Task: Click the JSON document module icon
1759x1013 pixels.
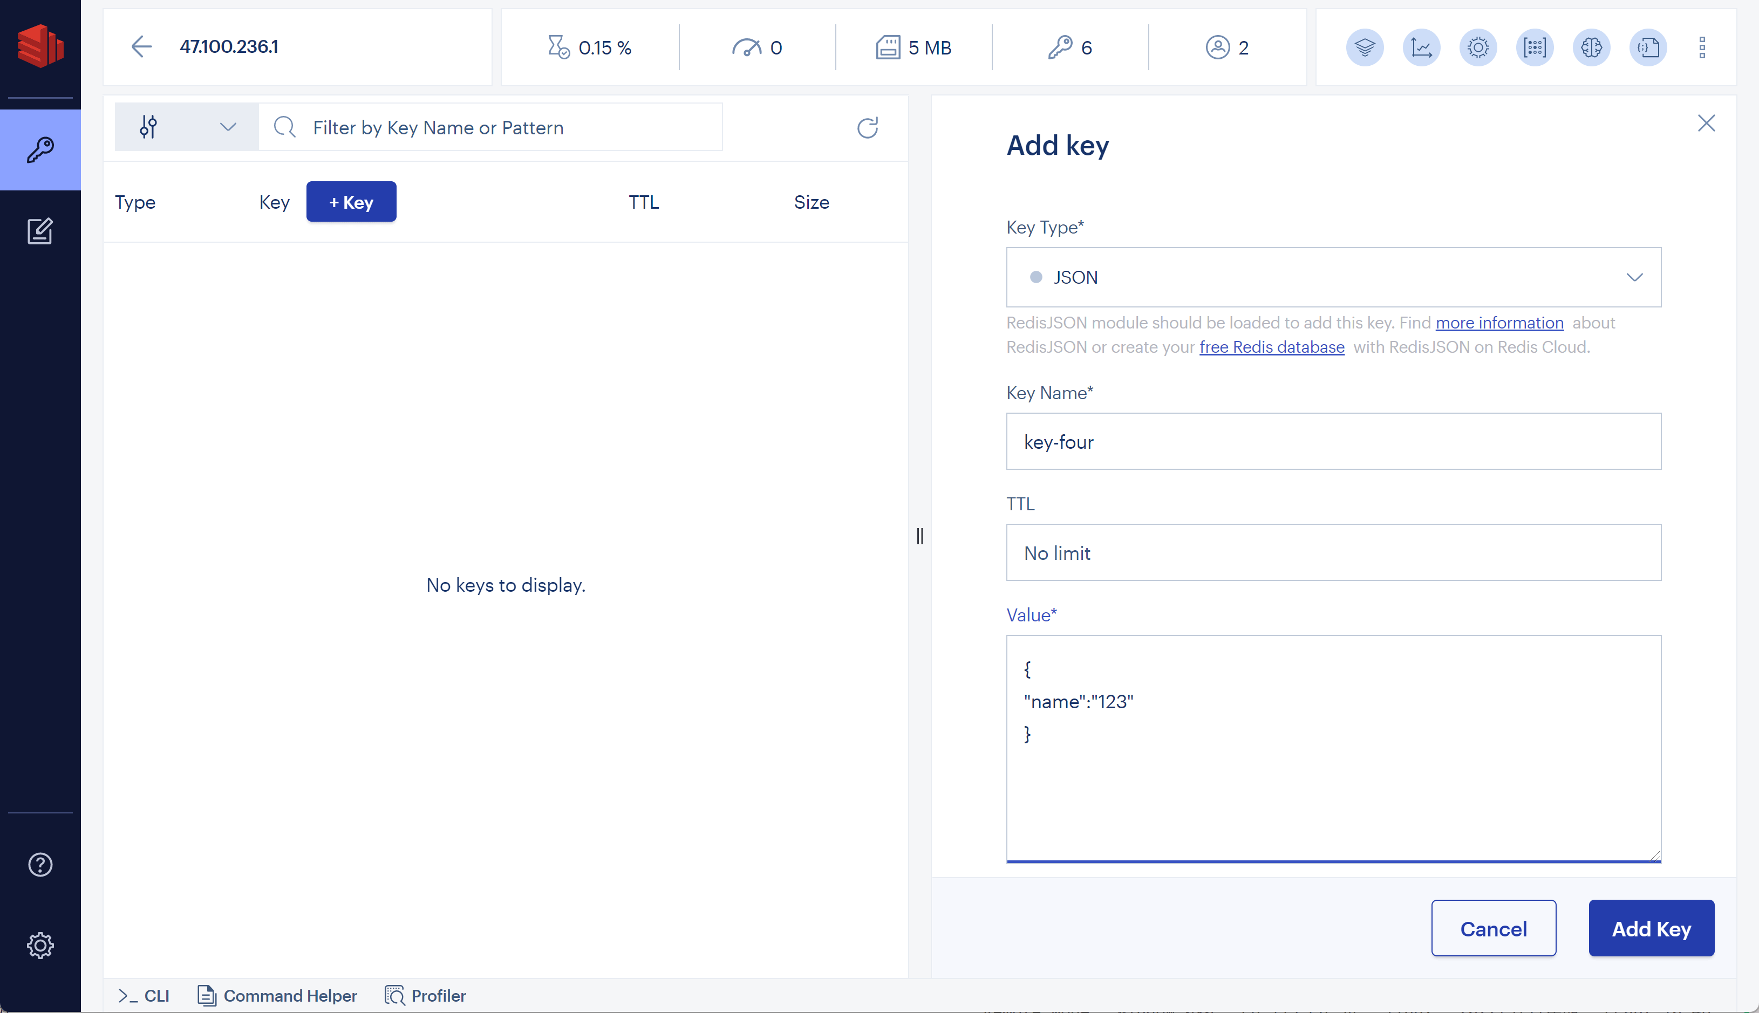Action: coord(1648,47)
